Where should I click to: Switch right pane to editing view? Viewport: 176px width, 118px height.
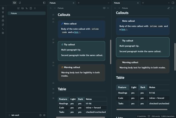click(x=169, y=8)
